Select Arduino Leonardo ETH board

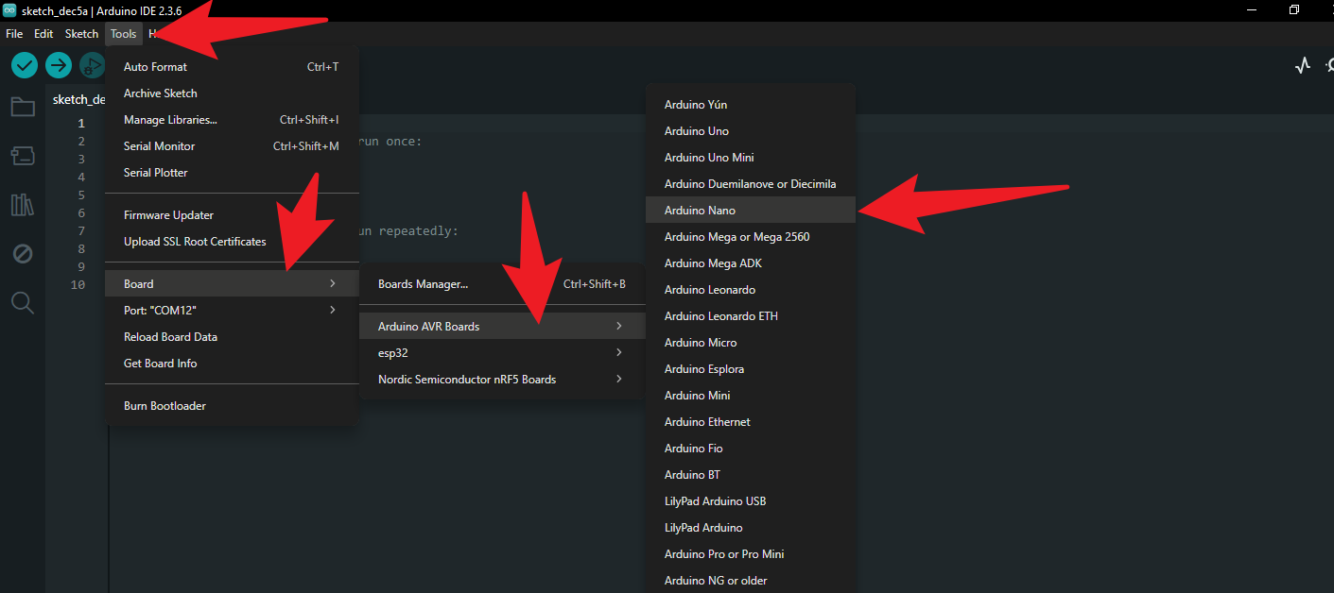751,316
